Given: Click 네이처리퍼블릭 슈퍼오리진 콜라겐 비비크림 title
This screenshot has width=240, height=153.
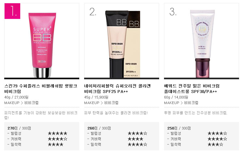Looking at the screenshot, I should [117, 89].
